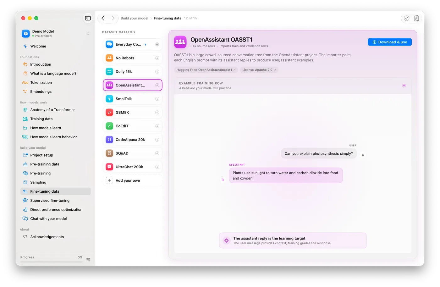This screenshot has width=440, height=287.
Task: Click the Add your own plus icon
Action: 109,180
